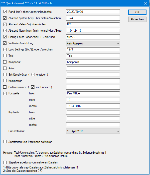Toggle the Komponist checkbox
The width and height of the screenshot is (150, 175).
tap(5, 62)
